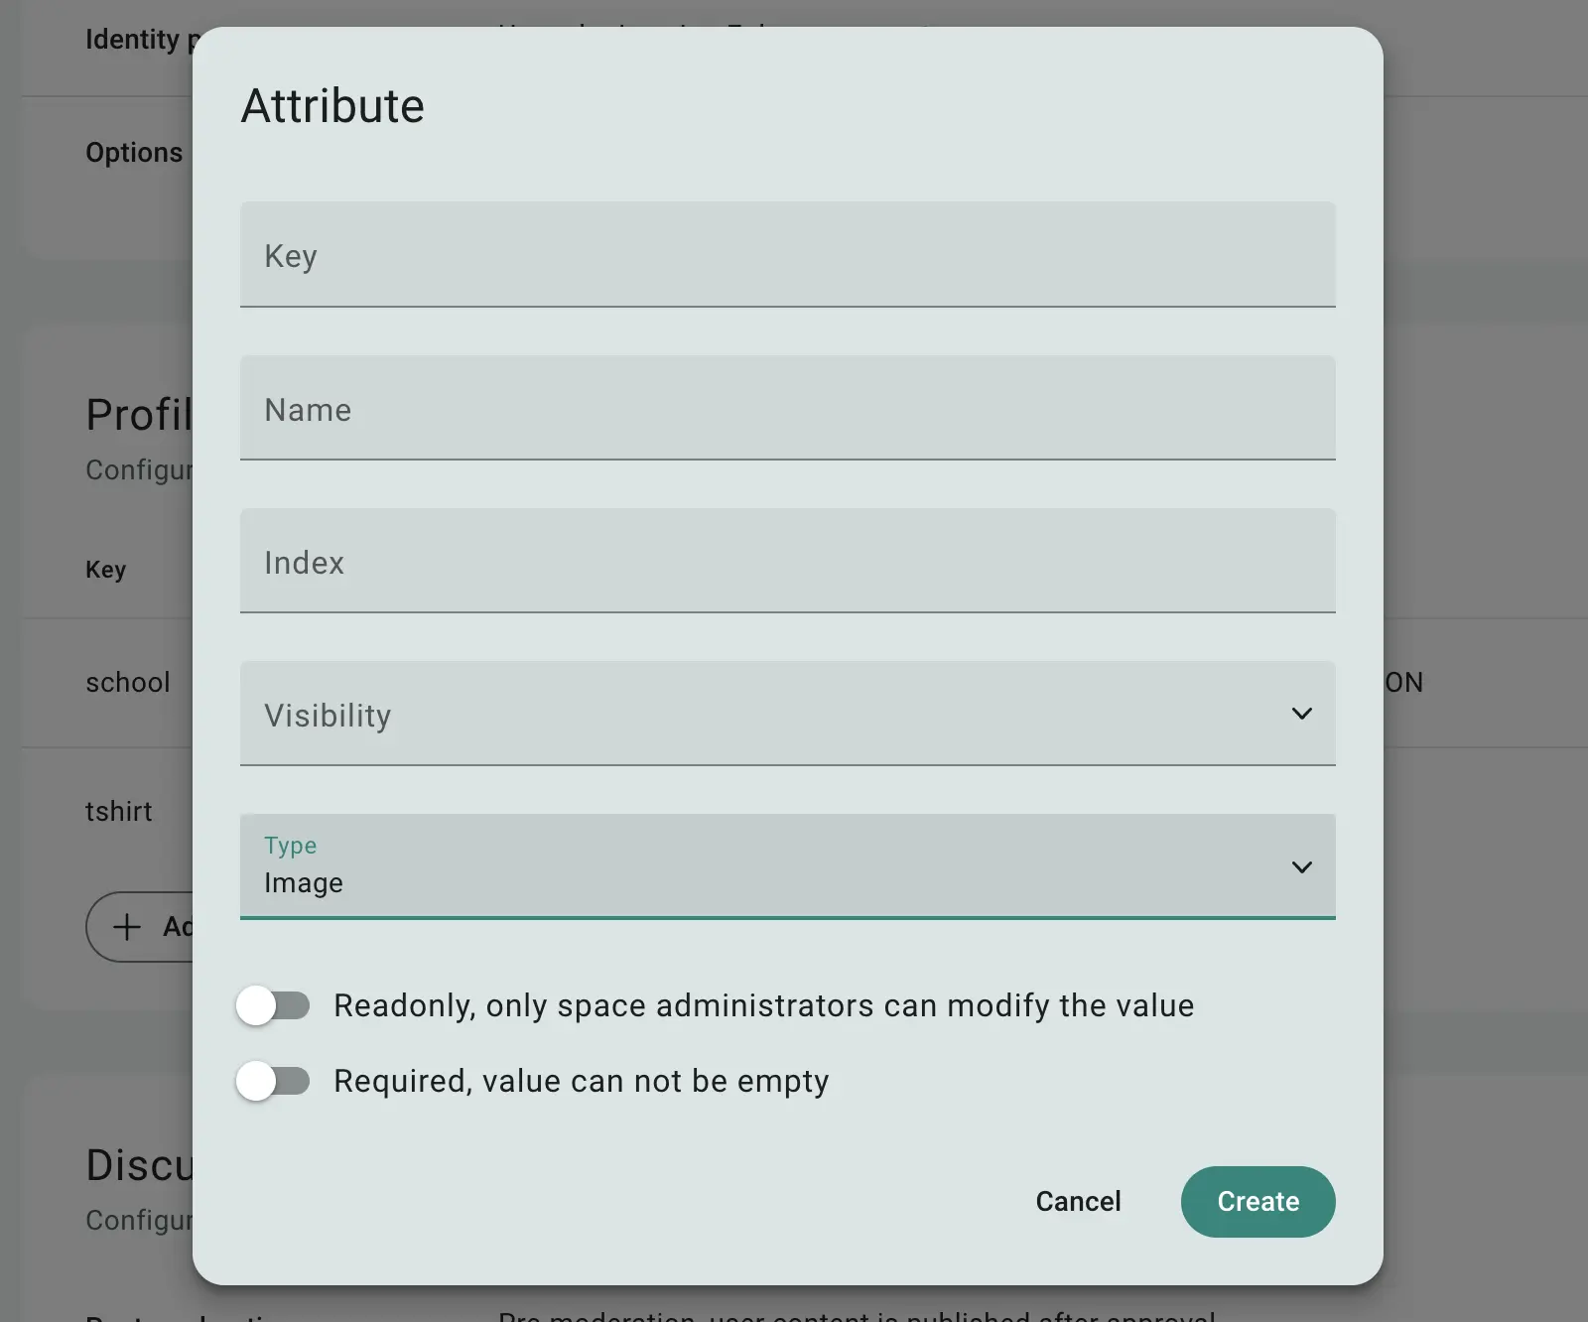Click the green Create button
Viewport: 1588px width, 1322px height.
click(x=1257, y=1201)
